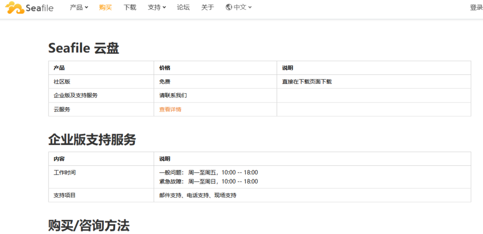This screenshot has height=234, width=483.
Task: Expand the 产品 dropdown menu
Action: tap(79, 8)
